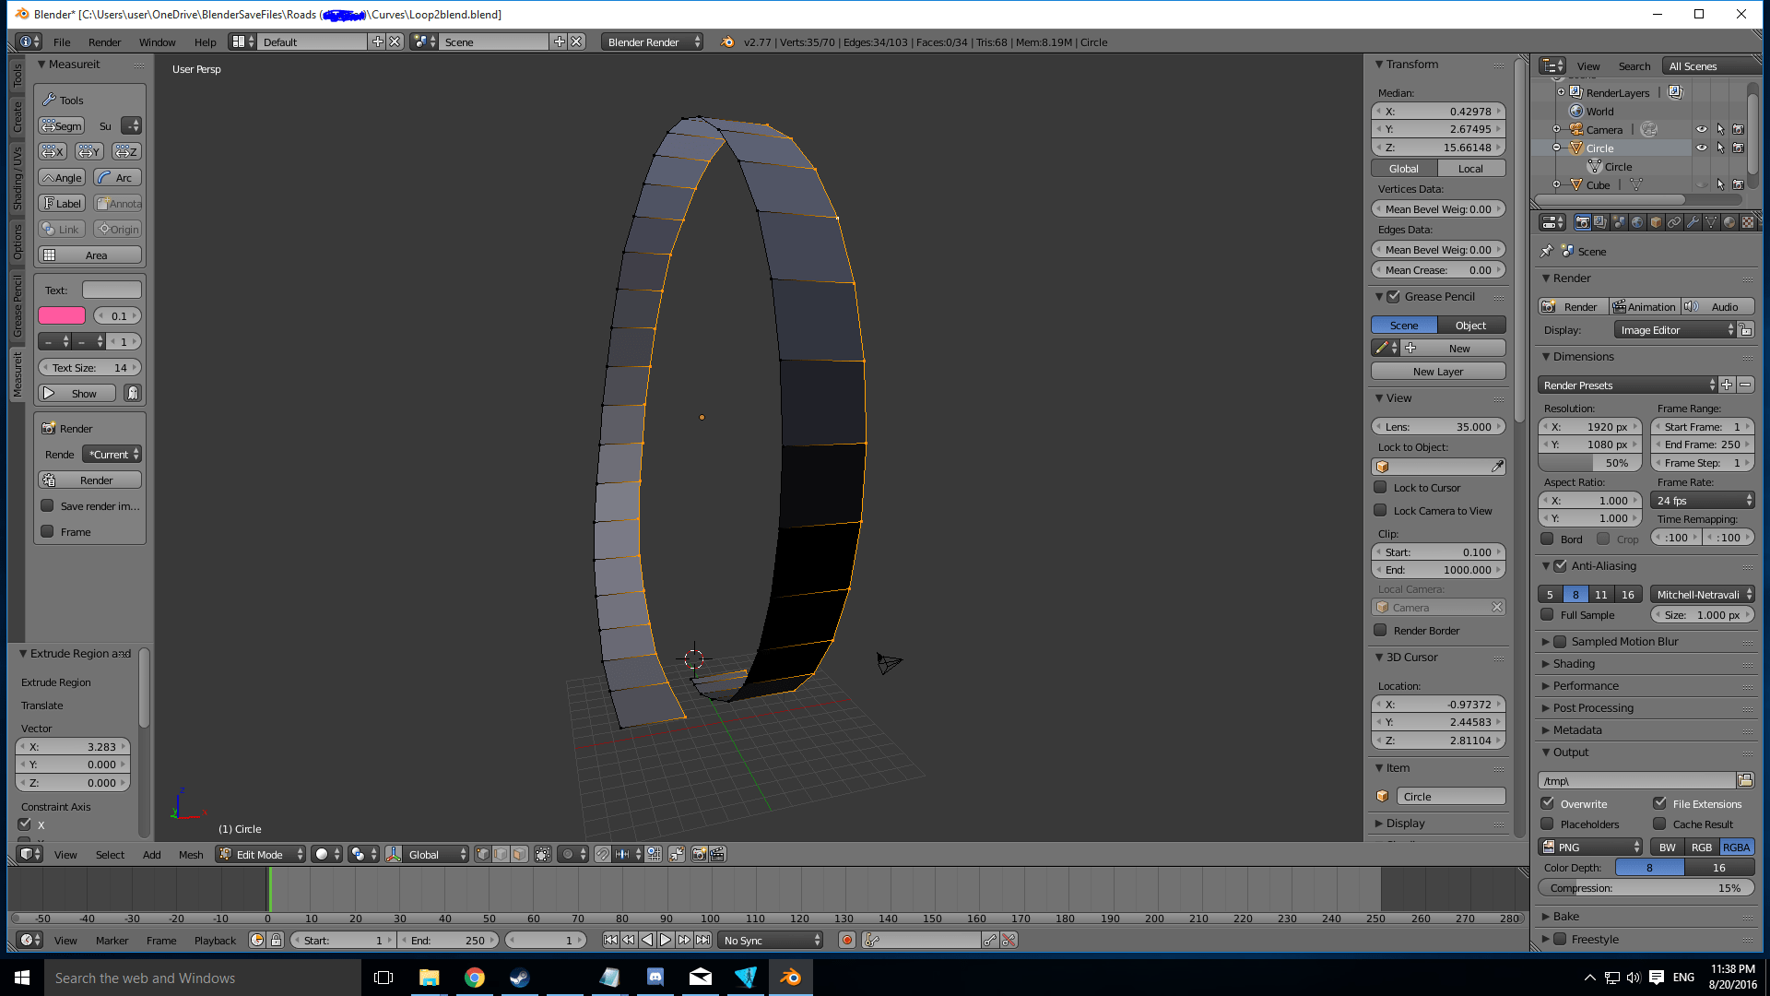Enable the snap magnet tool
Viewport: 1770px width, 996px height.
tap(603, 854)
